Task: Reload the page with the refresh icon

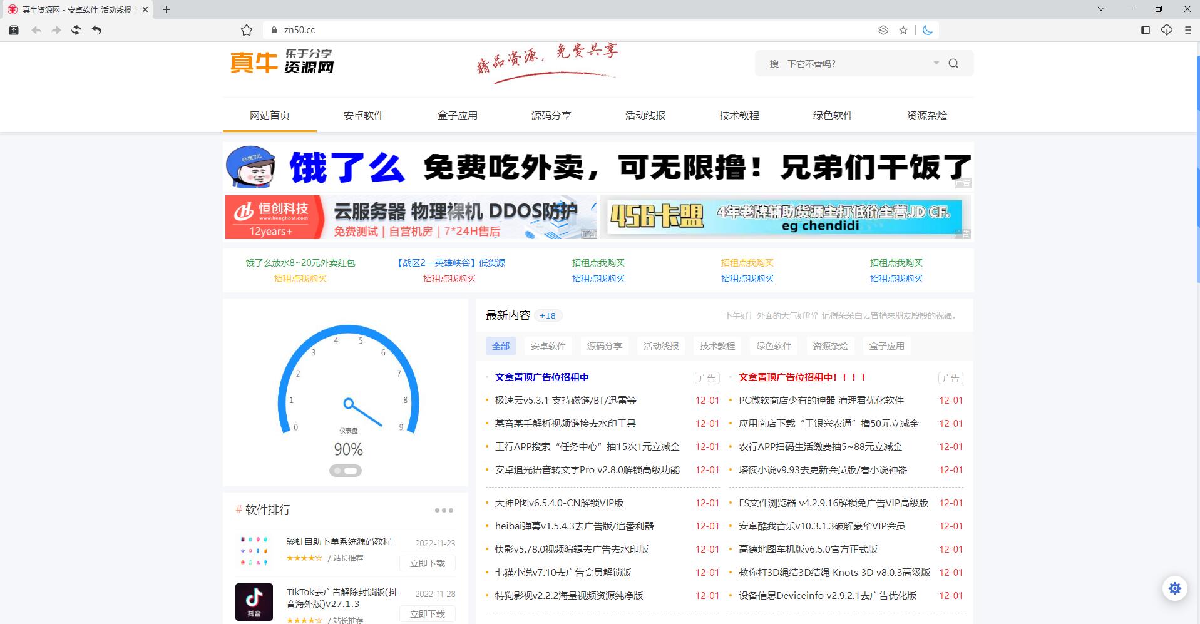Action: pos(76,30)
